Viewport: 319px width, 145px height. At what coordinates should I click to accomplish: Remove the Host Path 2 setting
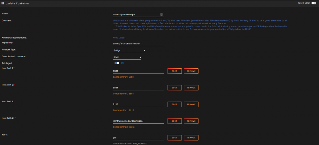pyautogui.click(x=191, y=121)
